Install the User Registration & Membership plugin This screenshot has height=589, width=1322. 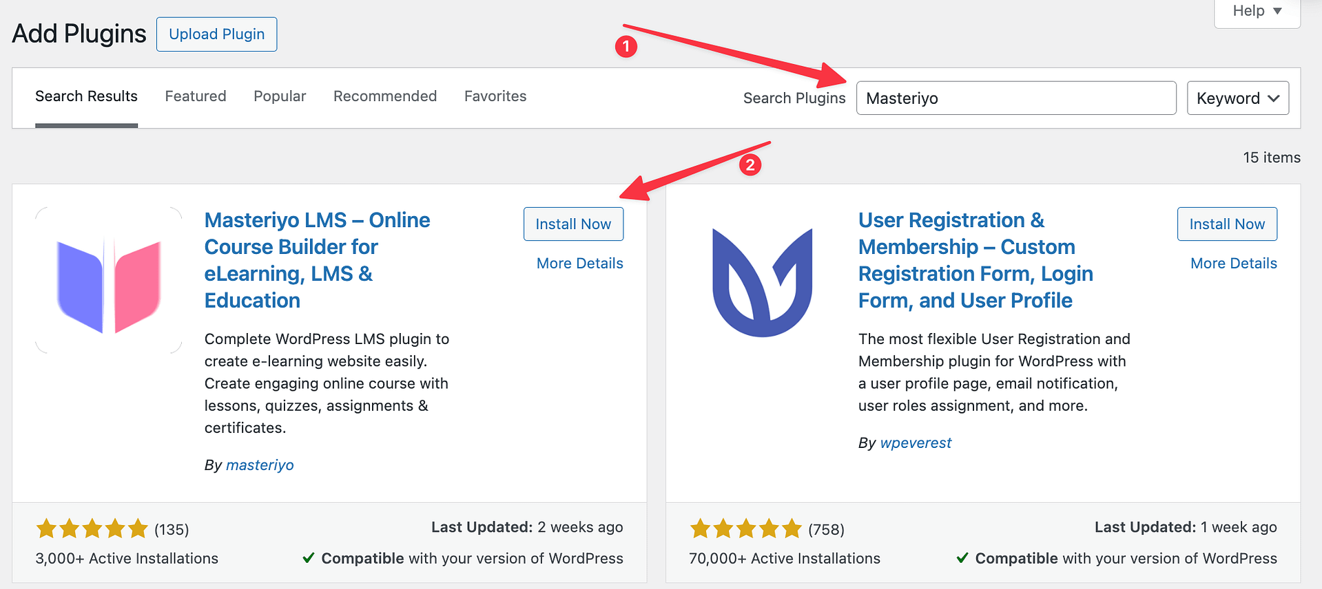coord(1226,224)
